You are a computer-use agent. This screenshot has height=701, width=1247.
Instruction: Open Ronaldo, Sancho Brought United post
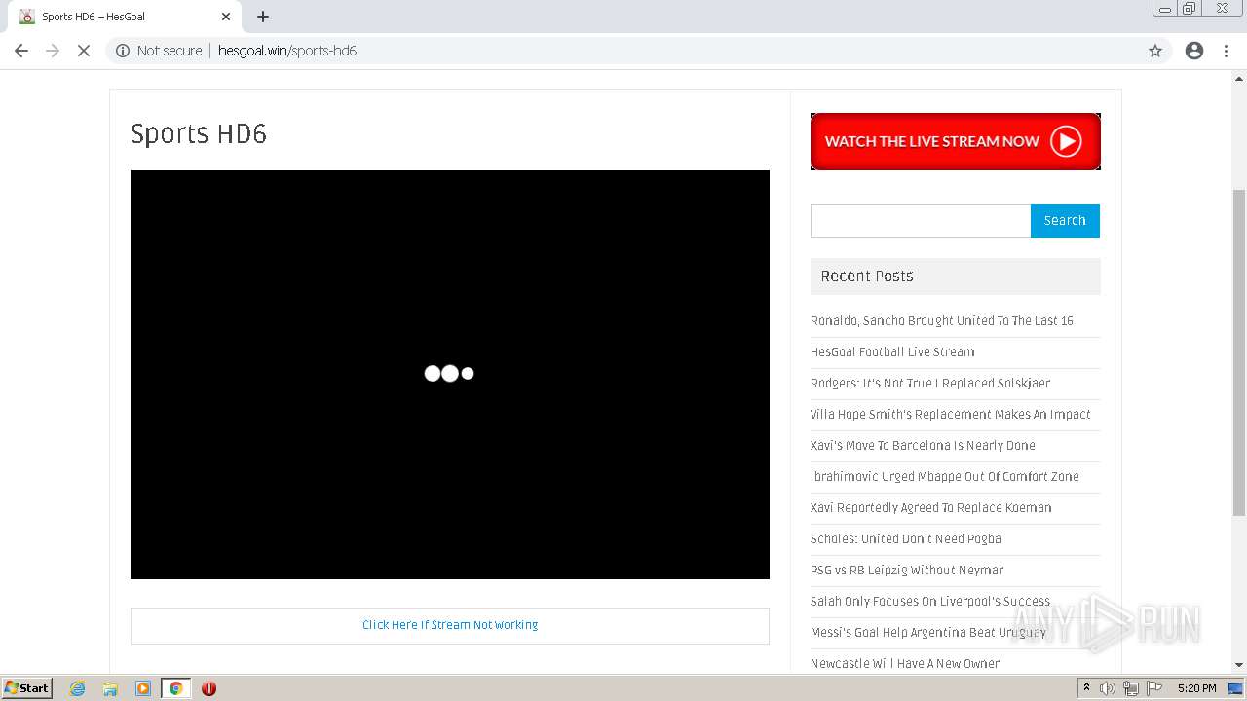click(942, 321)
